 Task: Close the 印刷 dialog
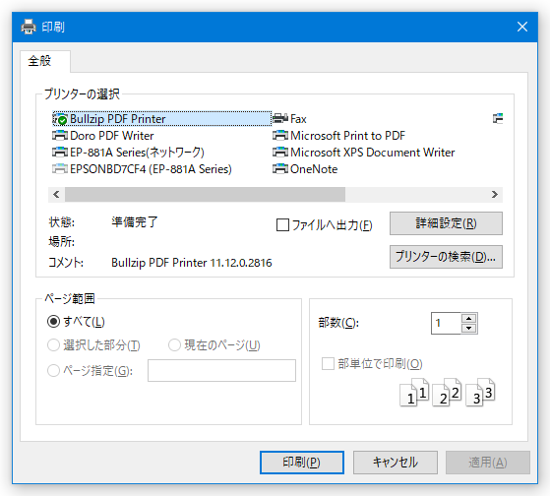[x=522, y=27]
